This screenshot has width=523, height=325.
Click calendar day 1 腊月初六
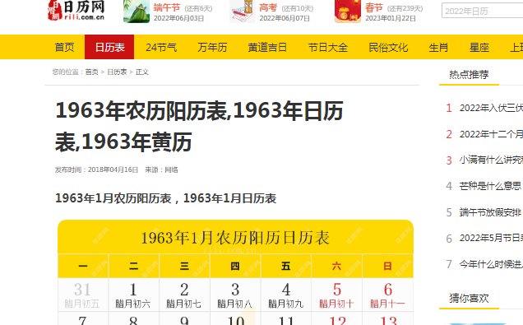(x=133, y=295)
